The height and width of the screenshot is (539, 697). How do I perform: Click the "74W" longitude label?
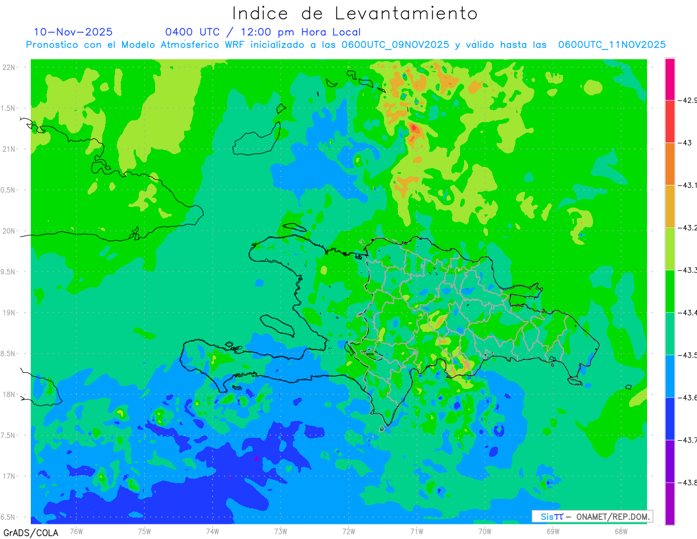(213, 531)
